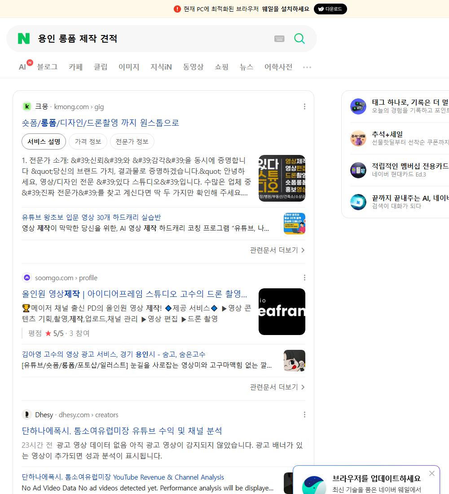Click soomgo.com › profile source path
Image resolution: width=449 pixels, height=494 pixels.
66,278
